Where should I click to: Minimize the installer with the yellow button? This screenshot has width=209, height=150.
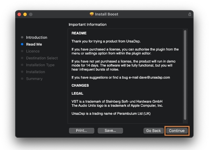point(25,14)
